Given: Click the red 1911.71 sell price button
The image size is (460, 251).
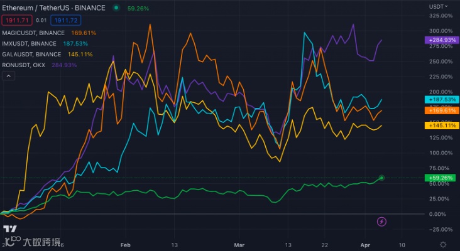Looking at the screenshot, I should (17, 20).
